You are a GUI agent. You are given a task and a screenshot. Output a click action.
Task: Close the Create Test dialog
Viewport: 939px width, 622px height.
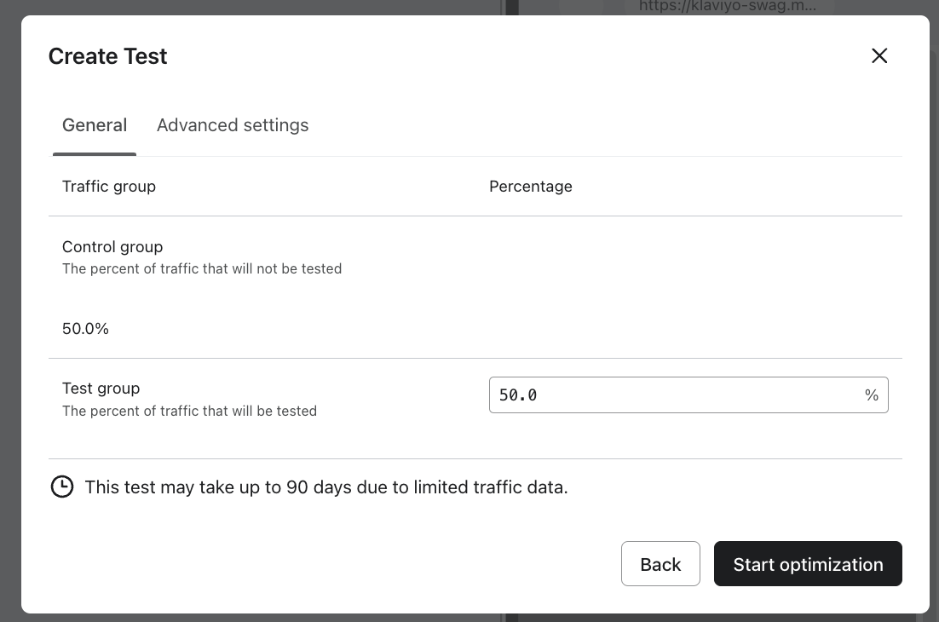[879, 56]
